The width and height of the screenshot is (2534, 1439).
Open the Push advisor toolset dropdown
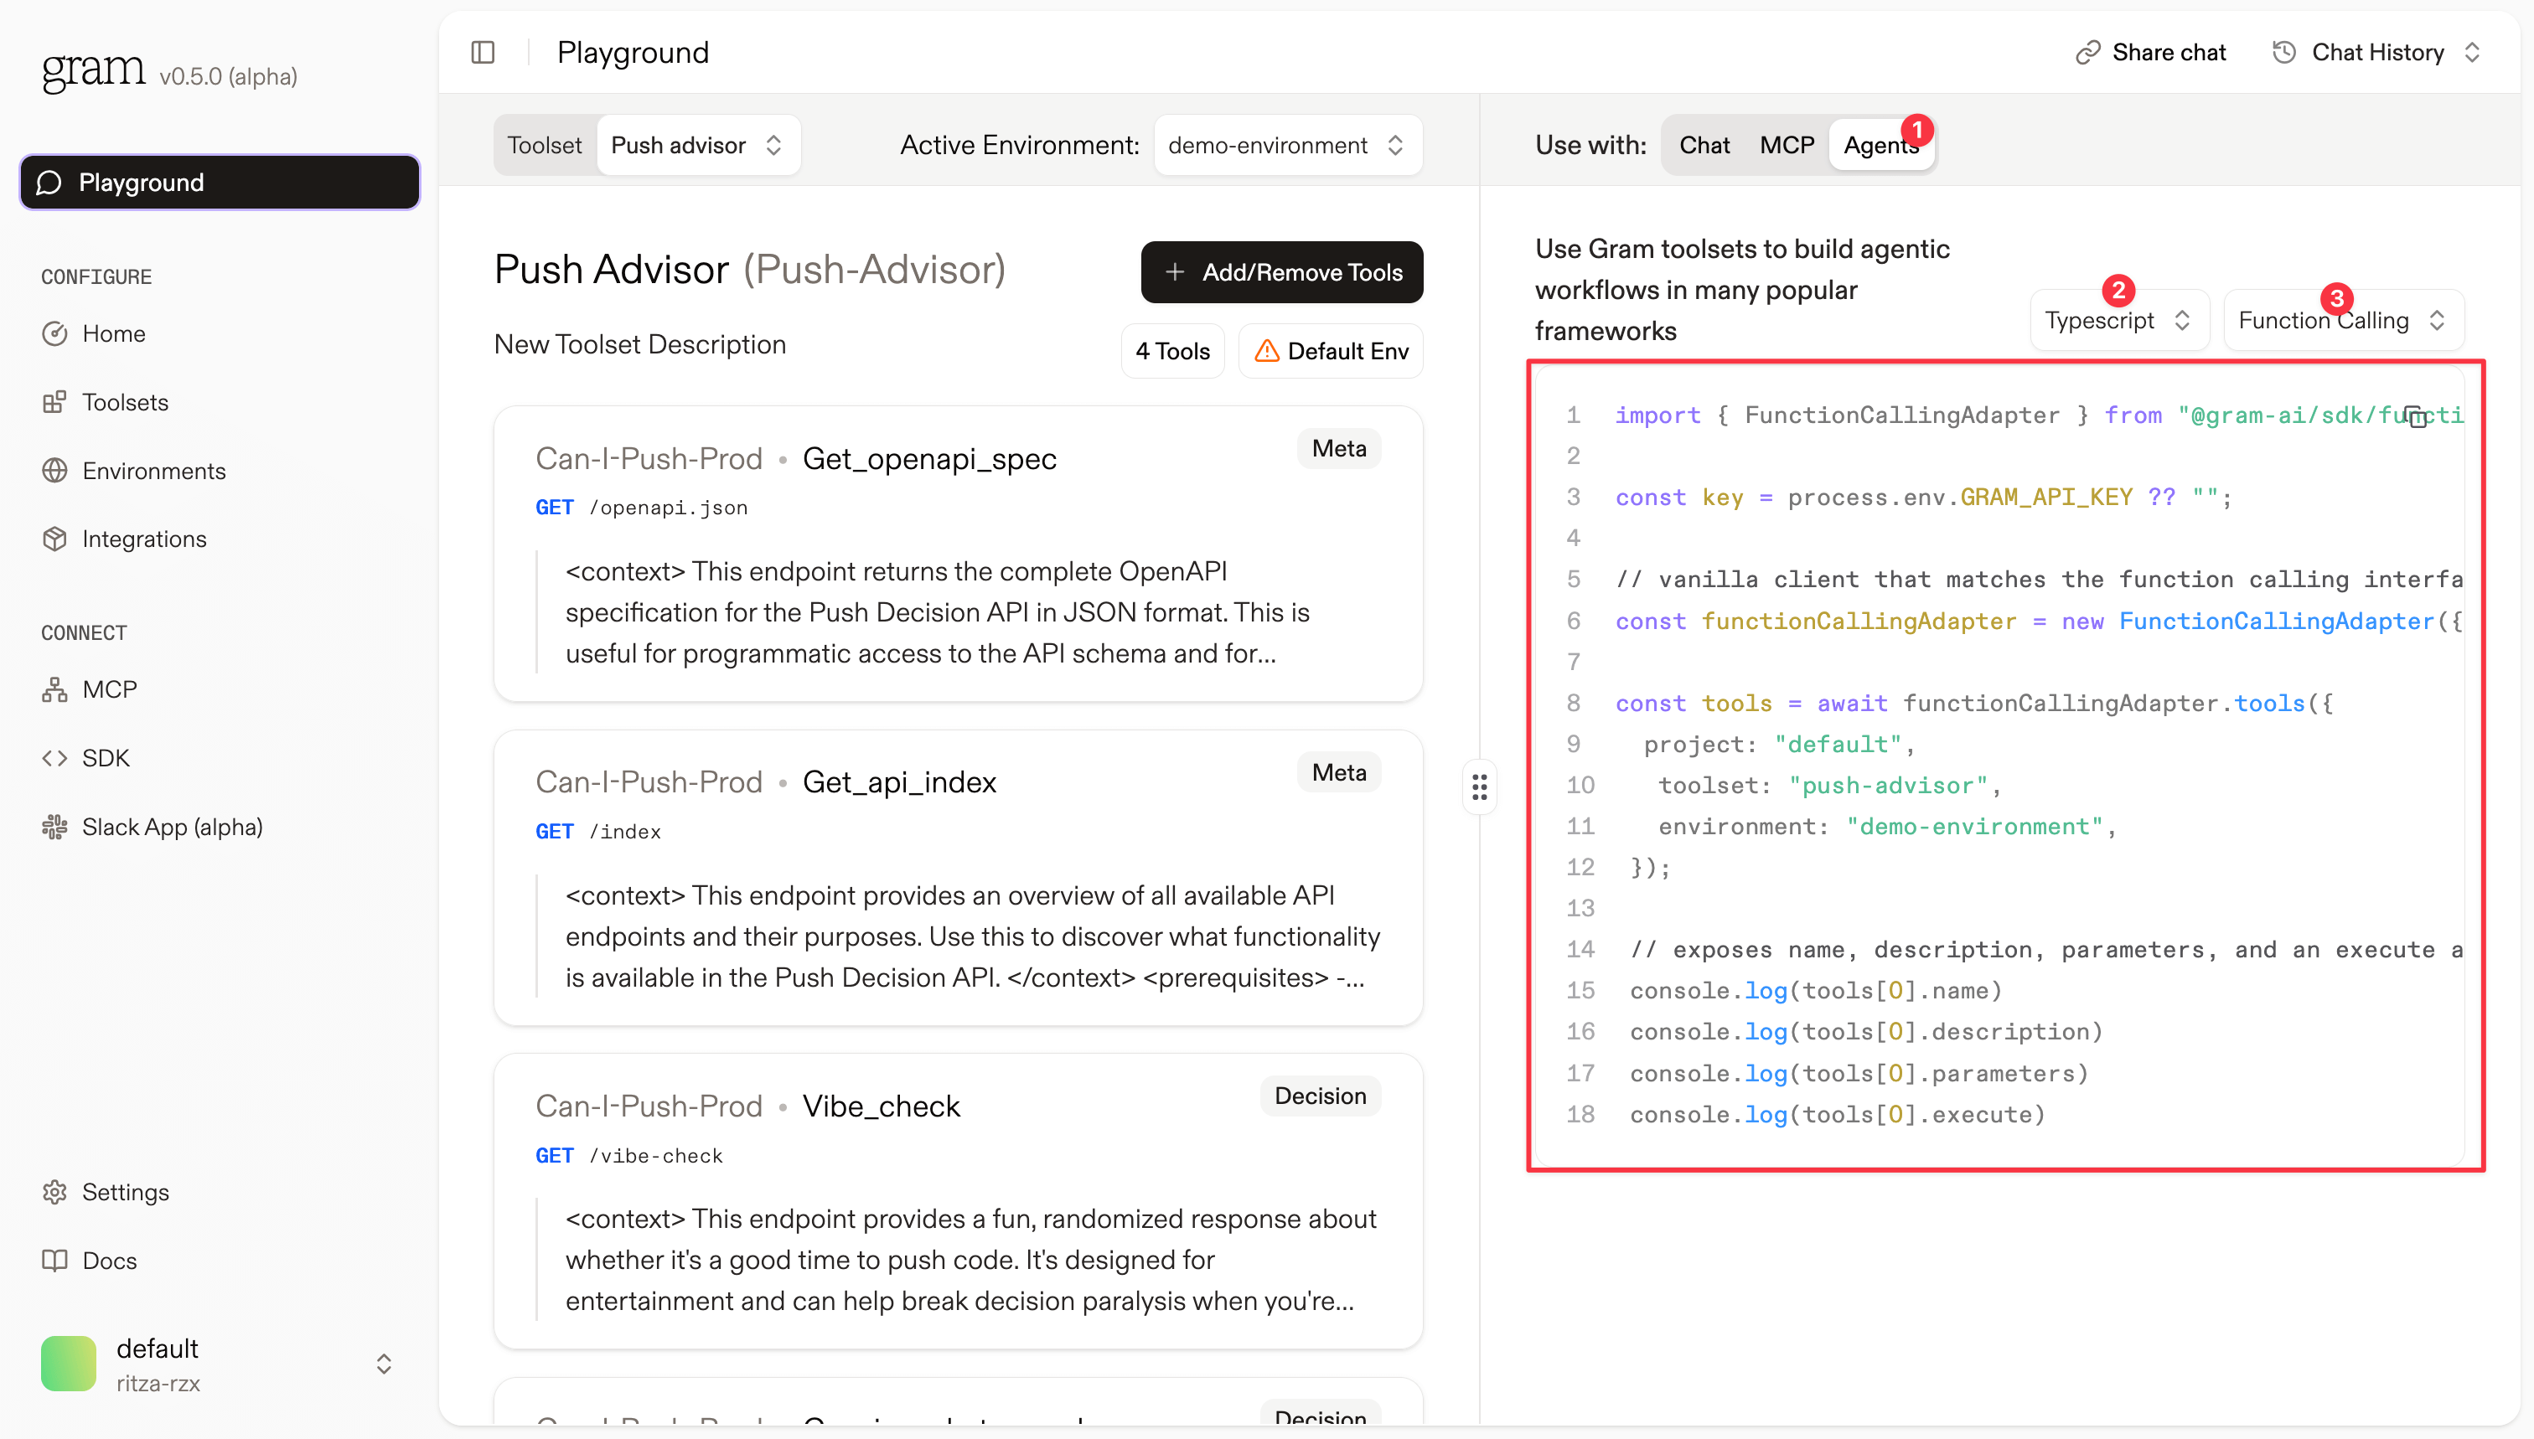coord(698,145)
